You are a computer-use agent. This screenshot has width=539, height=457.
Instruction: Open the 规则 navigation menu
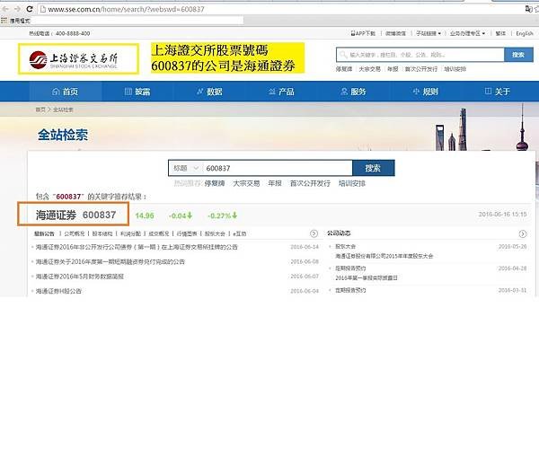(x=425, y=92)
